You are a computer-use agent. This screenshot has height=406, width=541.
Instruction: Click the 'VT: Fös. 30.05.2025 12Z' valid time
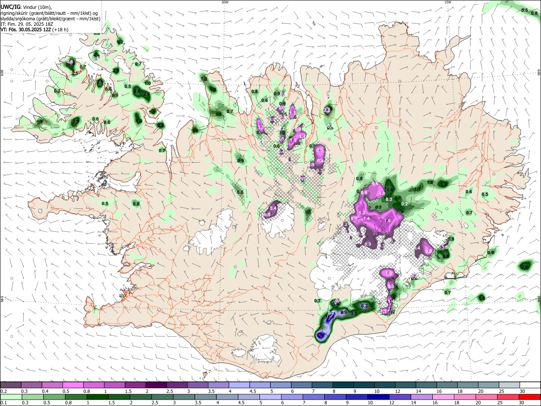tap(26, 30)
